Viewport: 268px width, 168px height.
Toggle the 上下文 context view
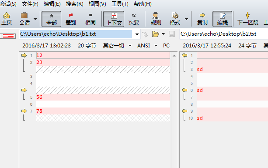(114, 19)
